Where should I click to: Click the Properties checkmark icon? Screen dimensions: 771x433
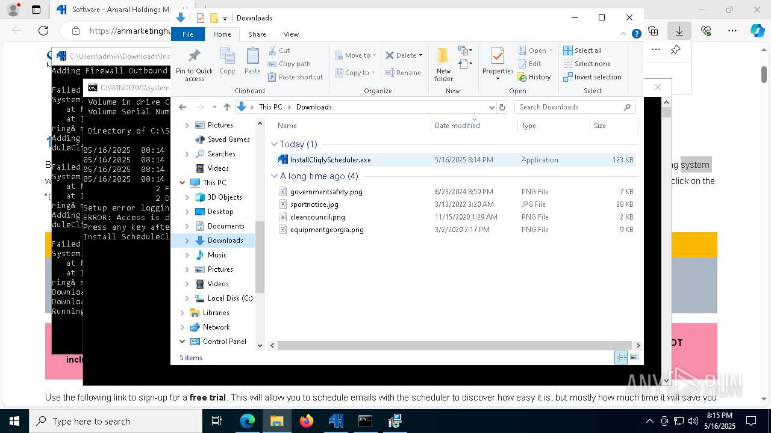(x=498, y=56)
